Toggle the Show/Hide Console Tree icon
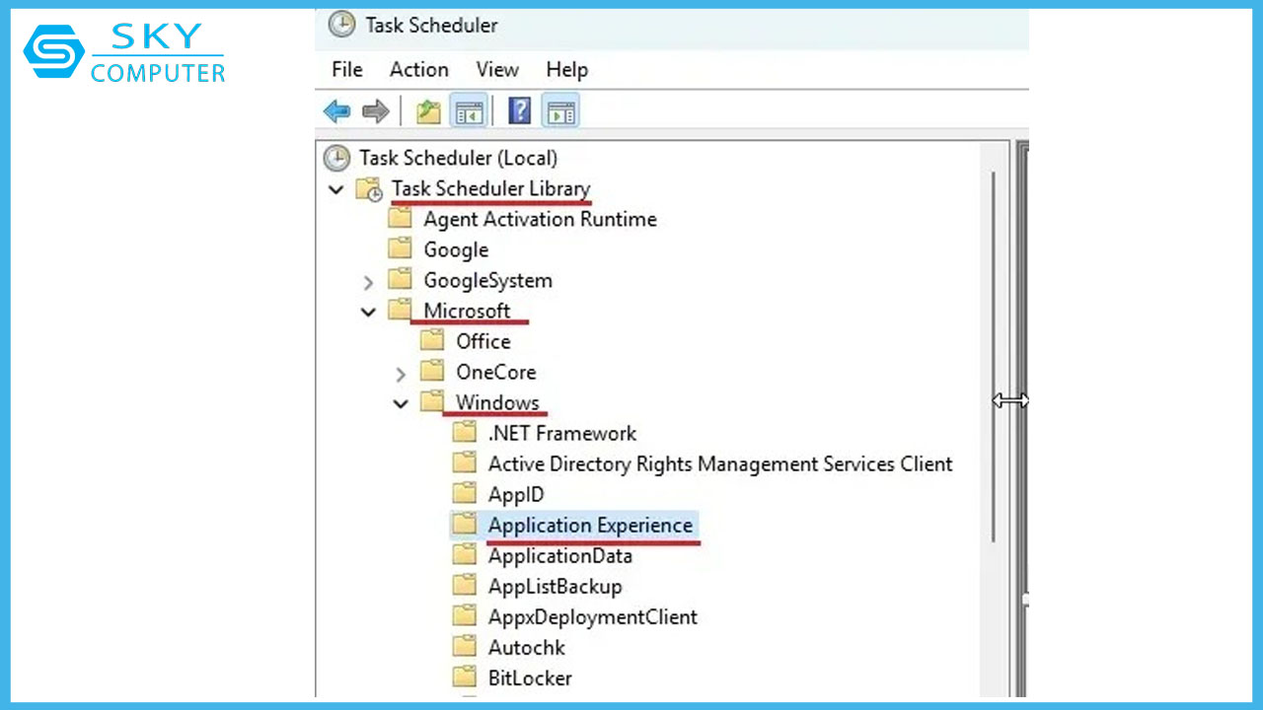 point(469,111)
